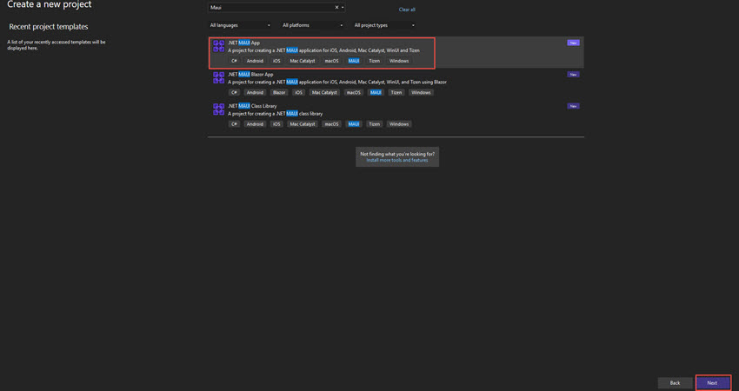Open the search history dropdown arrow
The image size is (739, 391).
point(343,8)
